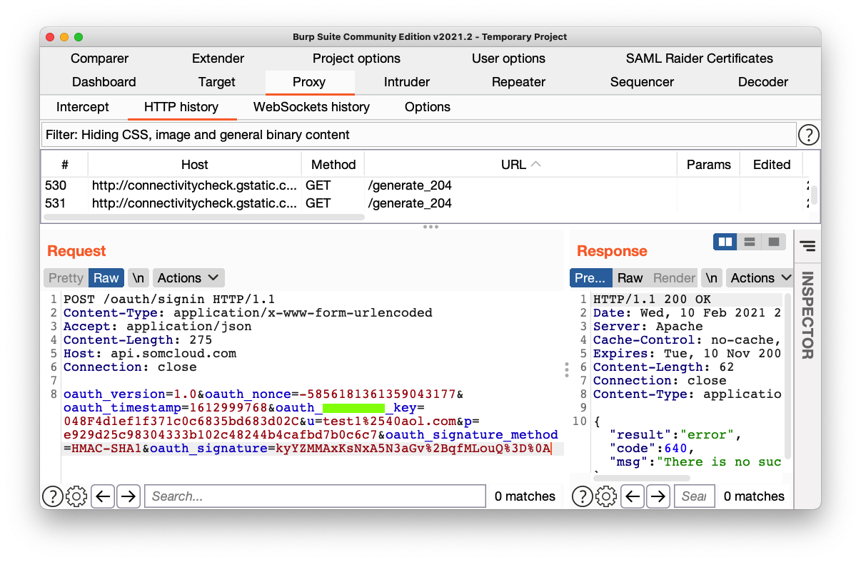
Task: Open the Target tab
Action: tap(217, 82)
